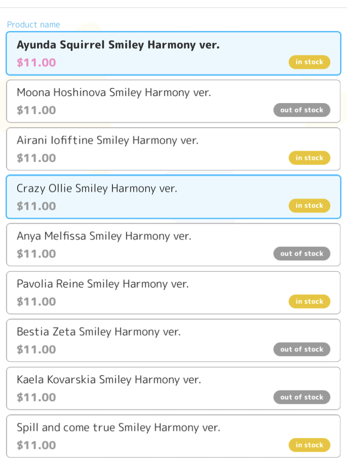The height and width of the screenshot is (462, 347).
Task: Click in stock badge on Spill and come true
Action: (x=309, y=445)
